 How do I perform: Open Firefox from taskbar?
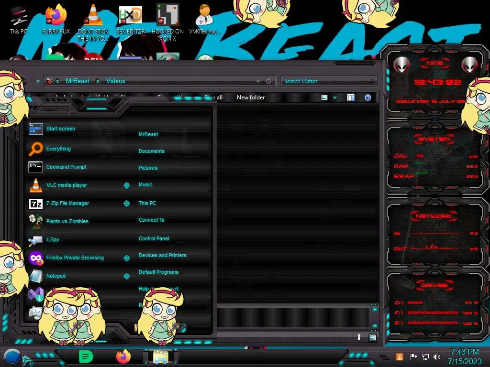[x=123, y=356]
